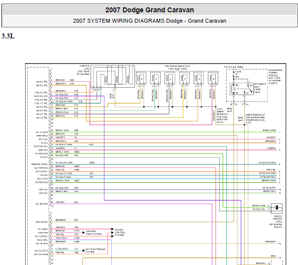Click the 'DK BLU/YEL 1' knock sensor pin label
Screen dimensions: 298x265
click(261, 209)
